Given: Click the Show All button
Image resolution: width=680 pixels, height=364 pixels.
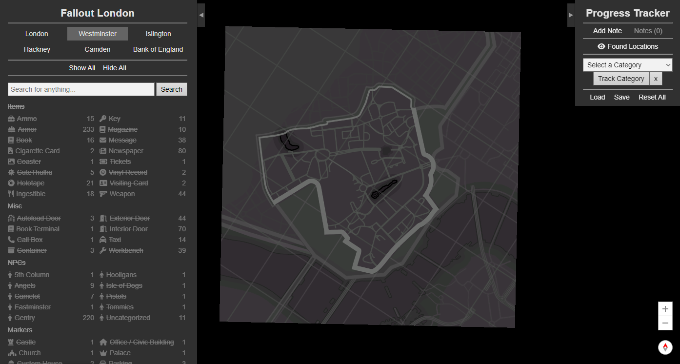Looking at the screenshot, I should [82, 68].
